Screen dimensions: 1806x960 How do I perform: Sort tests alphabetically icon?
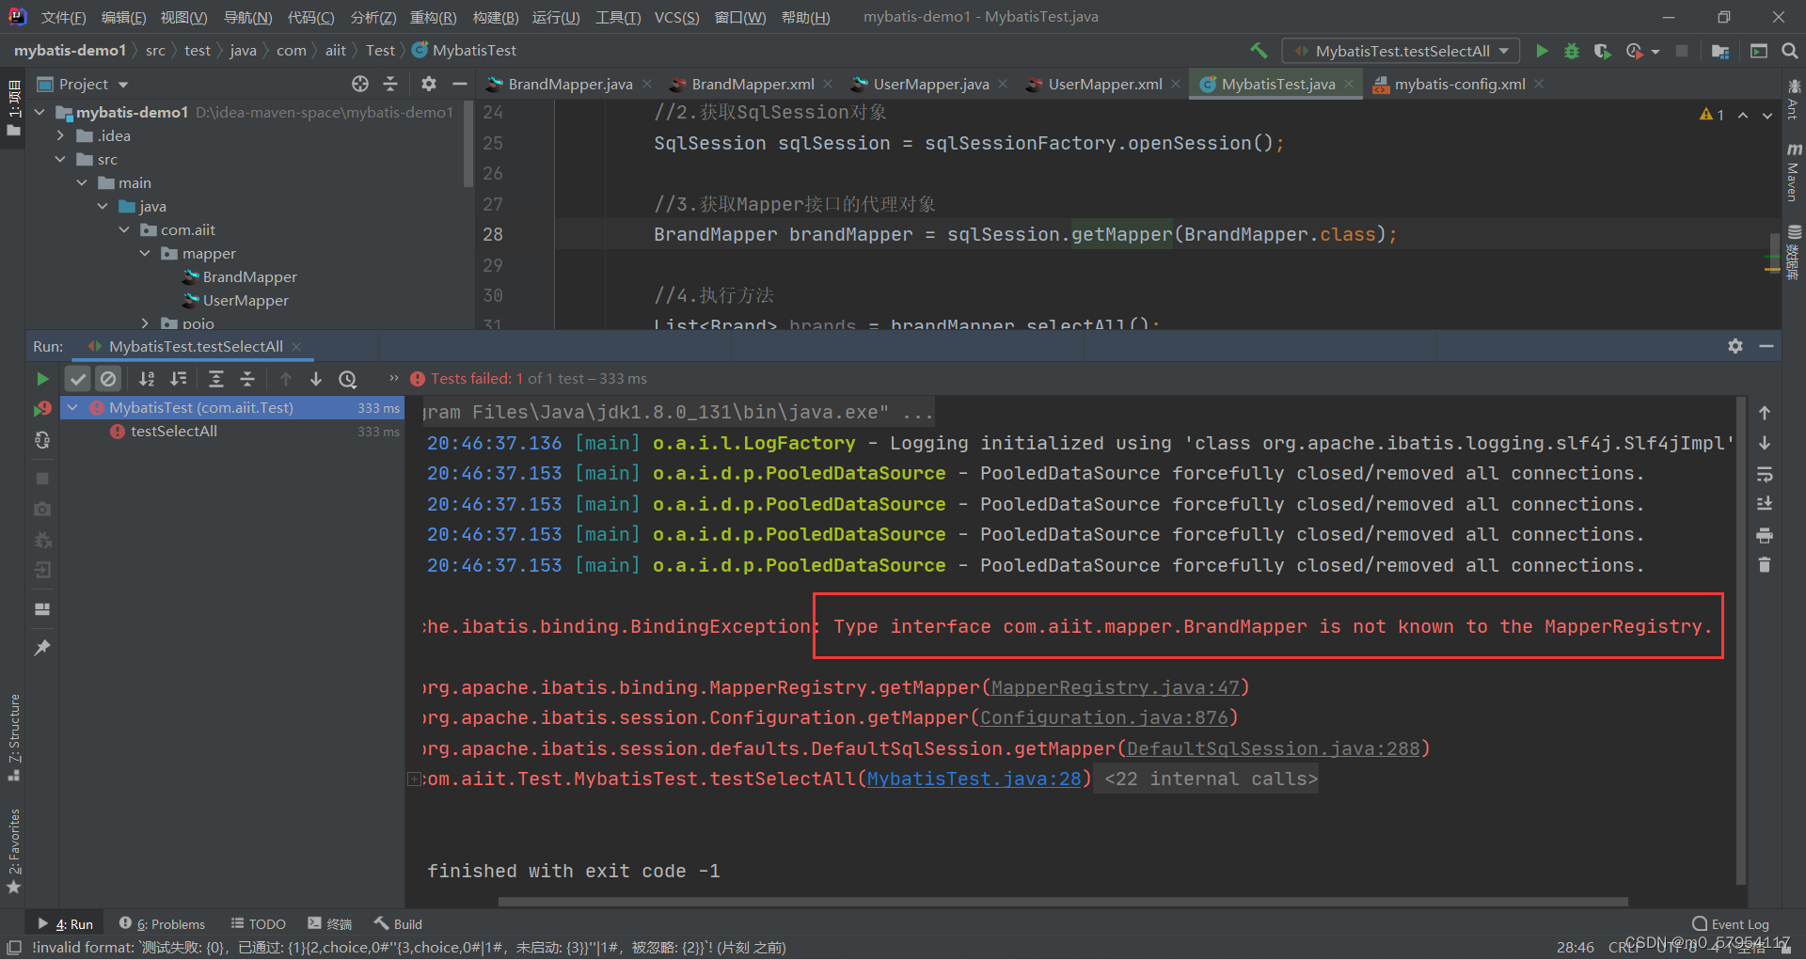(x=147, y=379)
